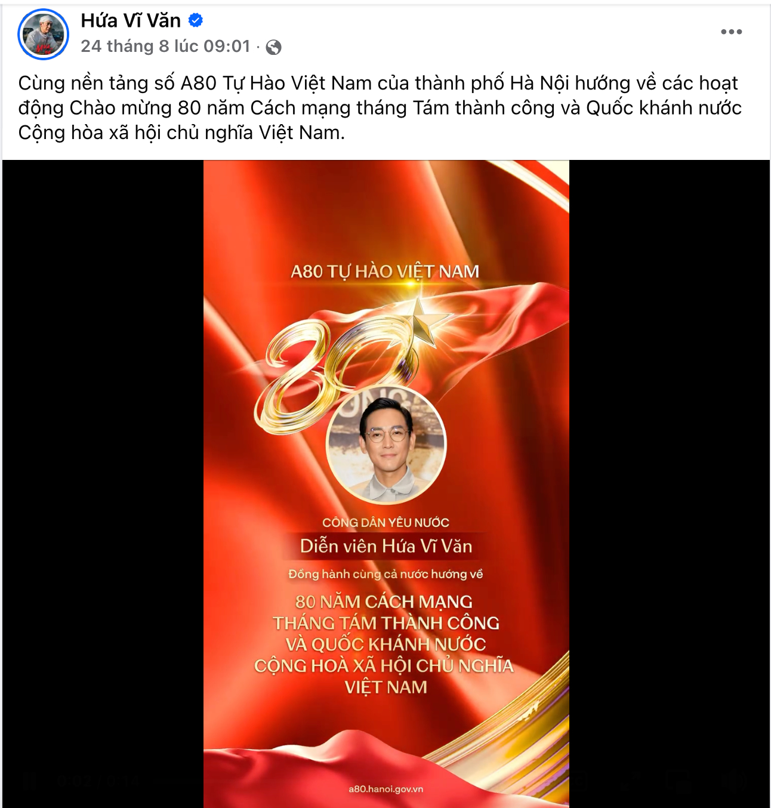Viewport: 771px width, 808px height.
Task: Click the circular actor portrait in the video
Action: pos(387,445)
